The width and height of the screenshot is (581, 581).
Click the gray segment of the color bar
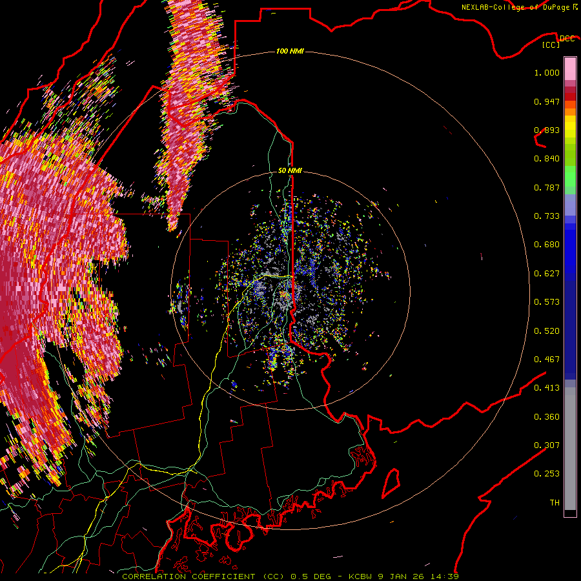pos(570,449)
